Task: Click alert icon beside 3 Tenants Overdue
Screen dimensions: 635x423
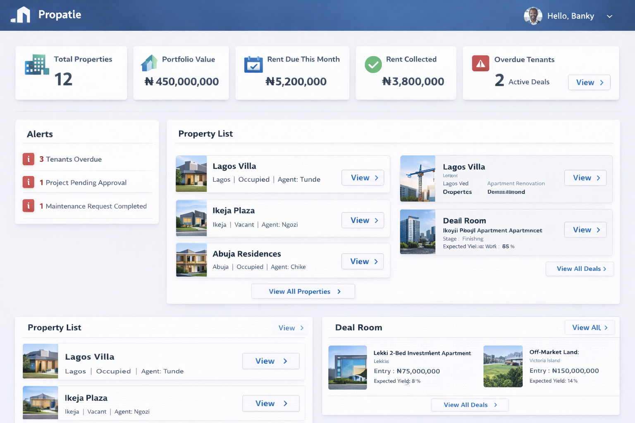Action: click(x=29, y=159)
